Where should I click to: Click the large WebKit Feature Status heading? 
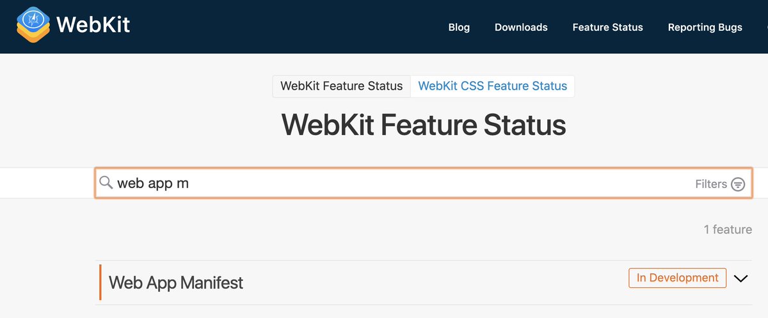424,125
